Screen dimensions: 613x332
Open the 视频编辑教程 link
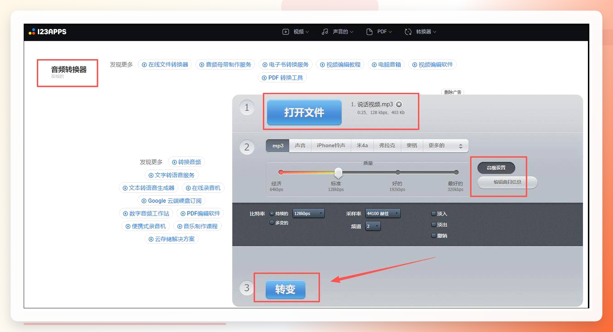pos(340,65)
